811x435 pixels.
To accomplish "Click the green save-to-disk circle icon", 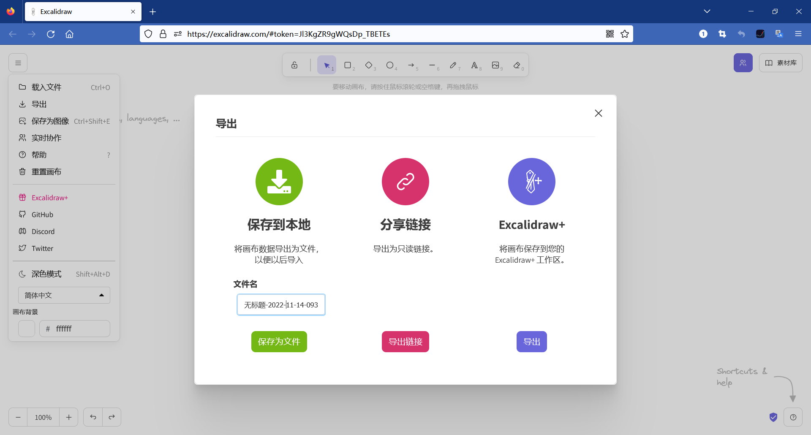I will pos(279,182).
